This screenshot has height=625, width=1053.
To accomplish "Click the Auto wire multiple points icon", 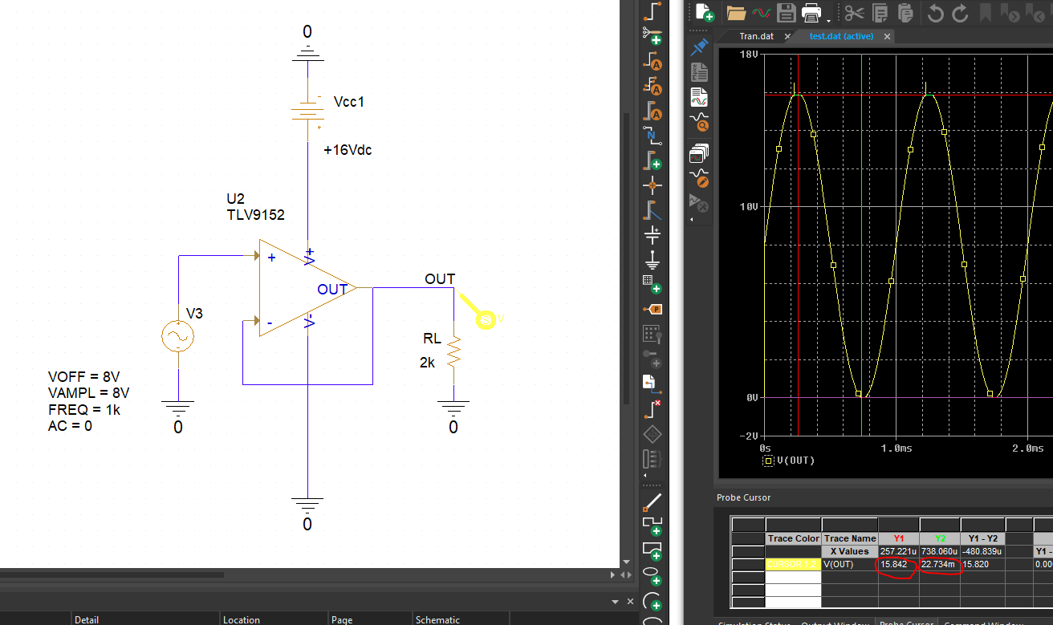I will [x=653, y=85].
